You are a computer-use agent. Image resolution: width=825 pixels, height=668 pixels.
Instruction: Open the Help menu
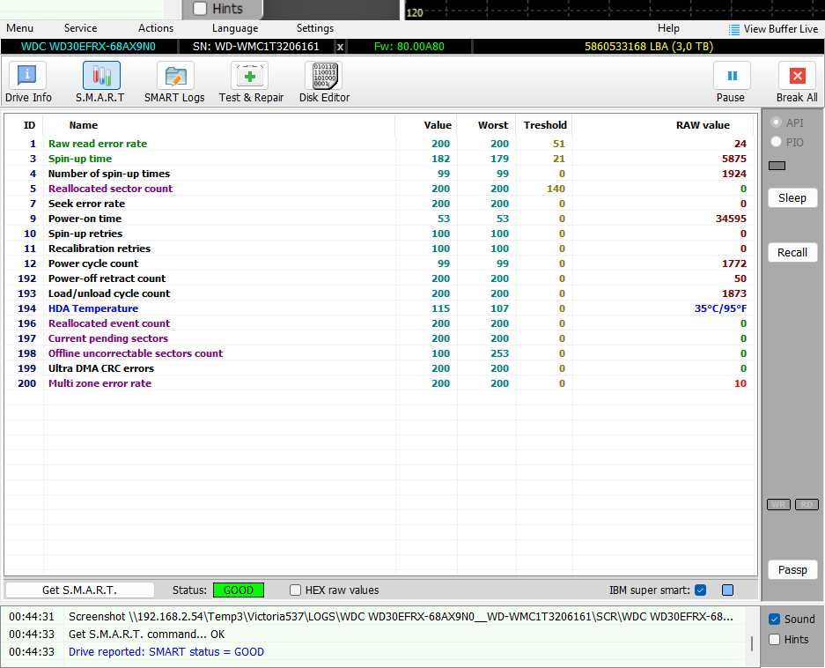tap(668, 28)
